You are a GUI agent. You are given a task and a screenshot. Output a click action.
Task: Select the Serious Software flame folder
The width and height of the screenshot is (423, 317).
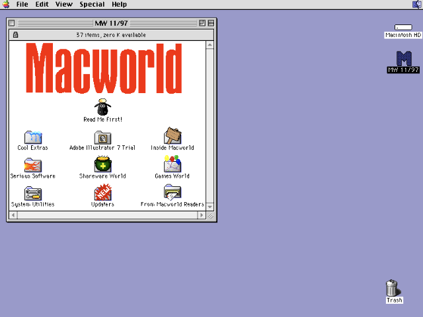[x=33, y=165]
